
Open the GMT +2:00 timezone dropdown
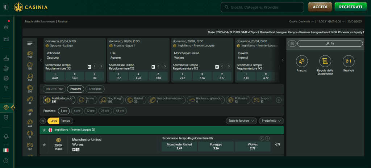[x=330, y=21]
